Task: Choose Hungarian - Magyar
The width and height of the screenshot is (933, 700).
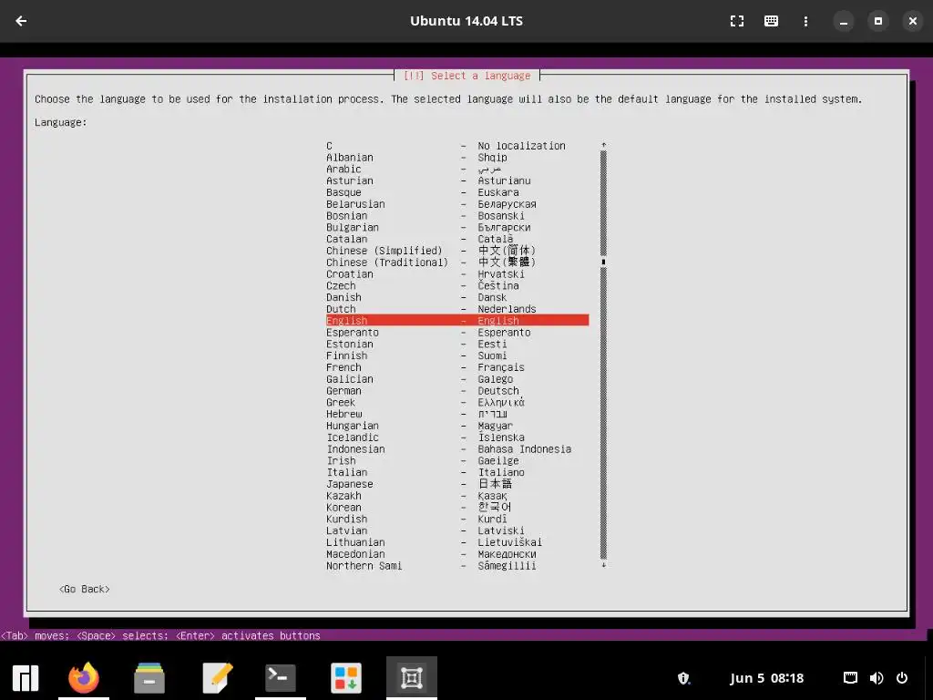Action: (457, 426)
